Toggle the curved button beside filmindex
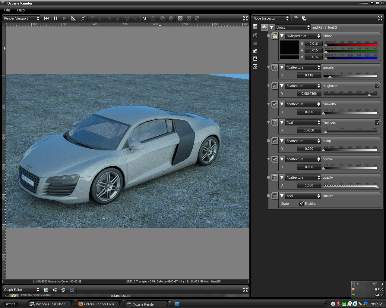 pyautogui.click(x=377, y=122)
